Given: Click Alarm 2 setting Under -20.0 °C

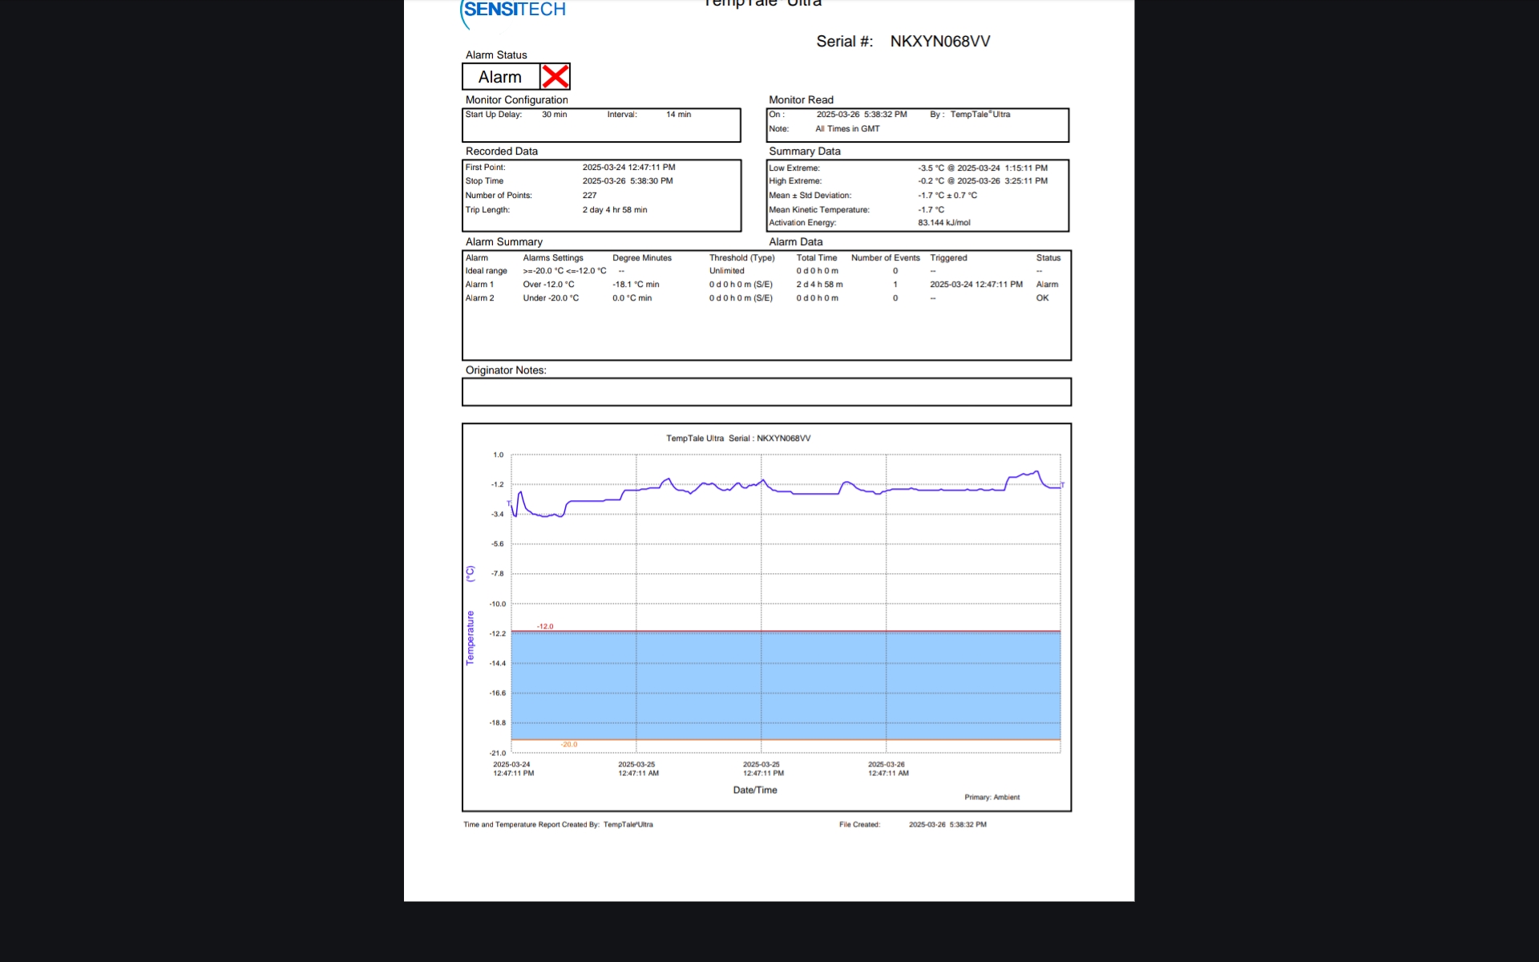Looking at the screenshot, I should click(x=551, y=298).
